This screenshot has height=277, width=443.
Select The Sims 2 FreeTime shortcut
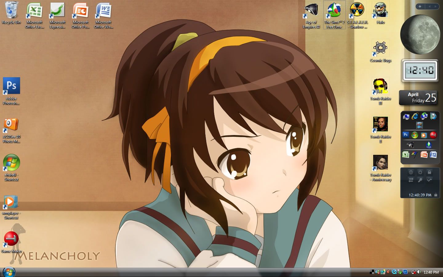(334, 15)
